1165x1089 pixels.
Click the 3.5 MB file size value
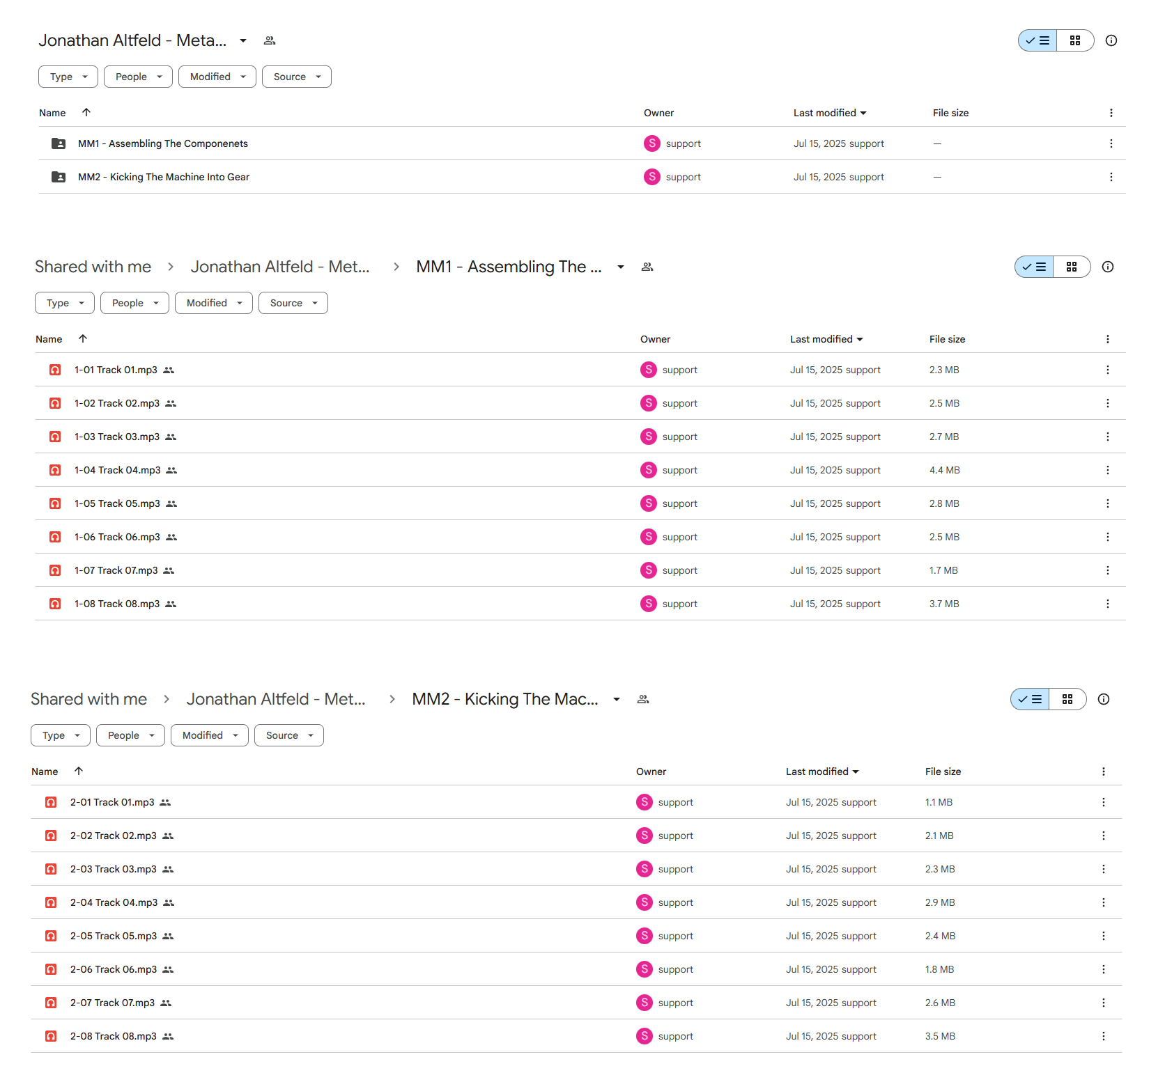[940, 1036]
